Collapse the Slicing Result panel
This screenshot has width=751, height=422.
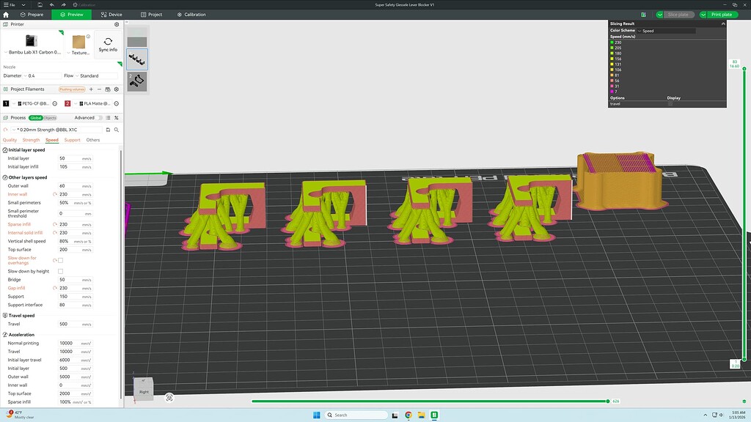click(x=722, y=23)
